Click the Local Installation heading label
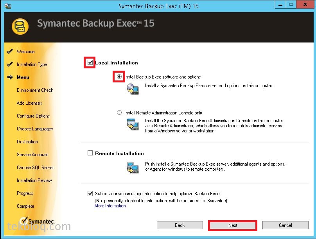 (117, 63)
